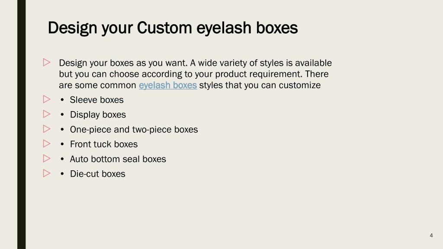
Task: Click the arrow bullet next to Display boxes
Action: click(x=47, y=114)
